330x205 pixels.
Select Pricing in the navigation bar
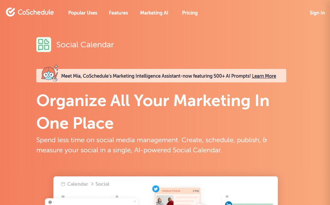(x=190, y=13)
